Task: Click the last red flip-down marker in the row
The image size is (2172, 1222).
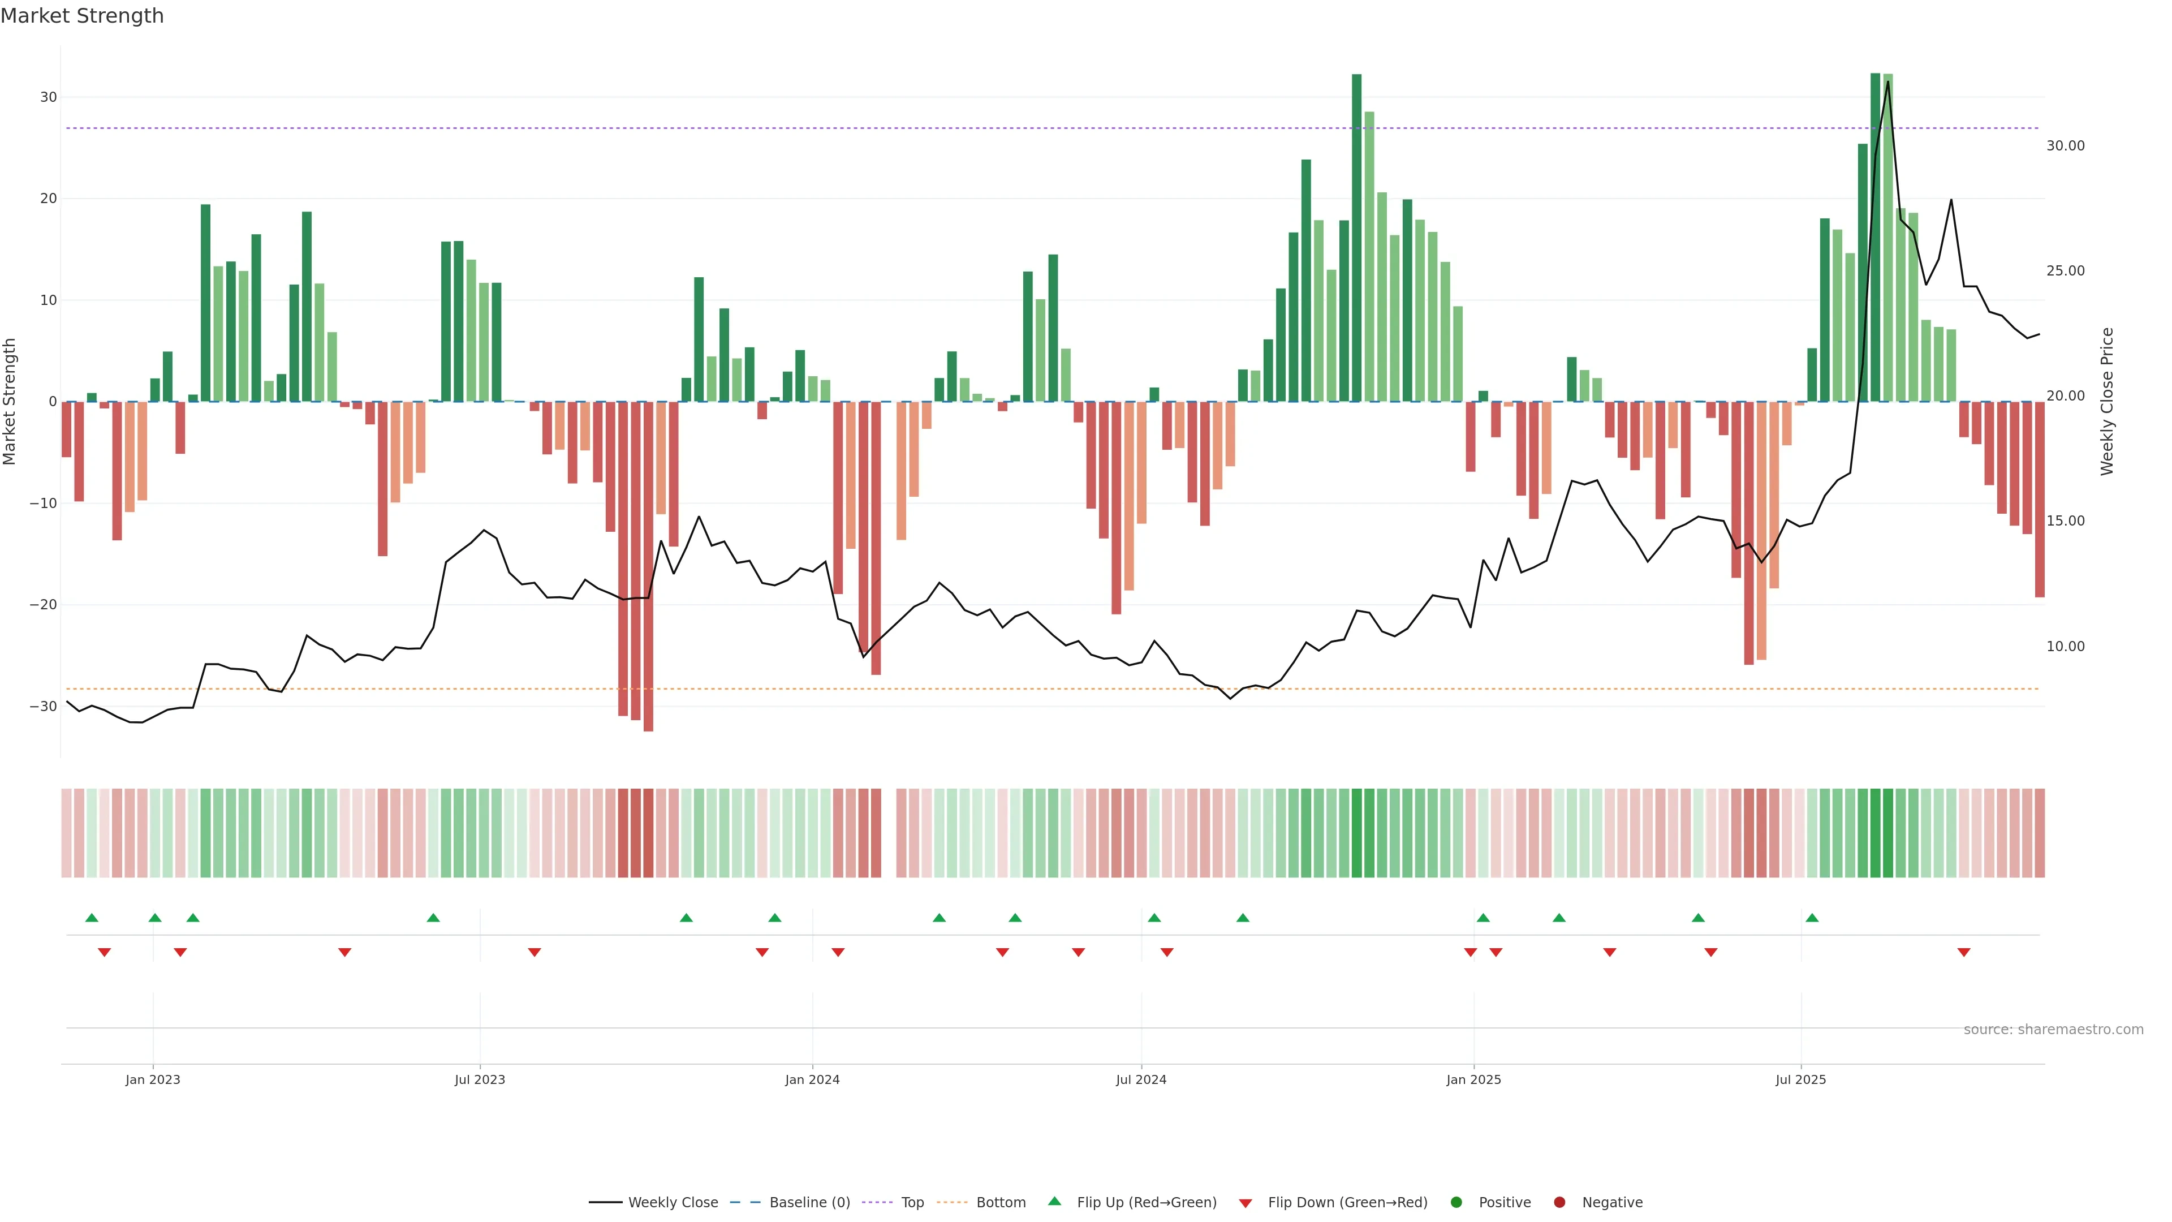Action: pyautogui.click(x=1964, y=952)
